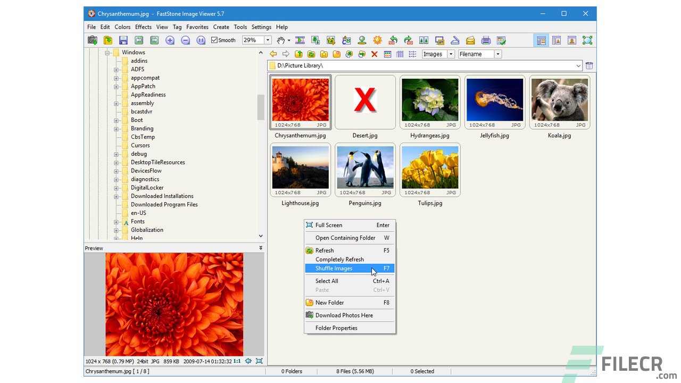Go to previous image with green left arrow

tap(139, 40)
